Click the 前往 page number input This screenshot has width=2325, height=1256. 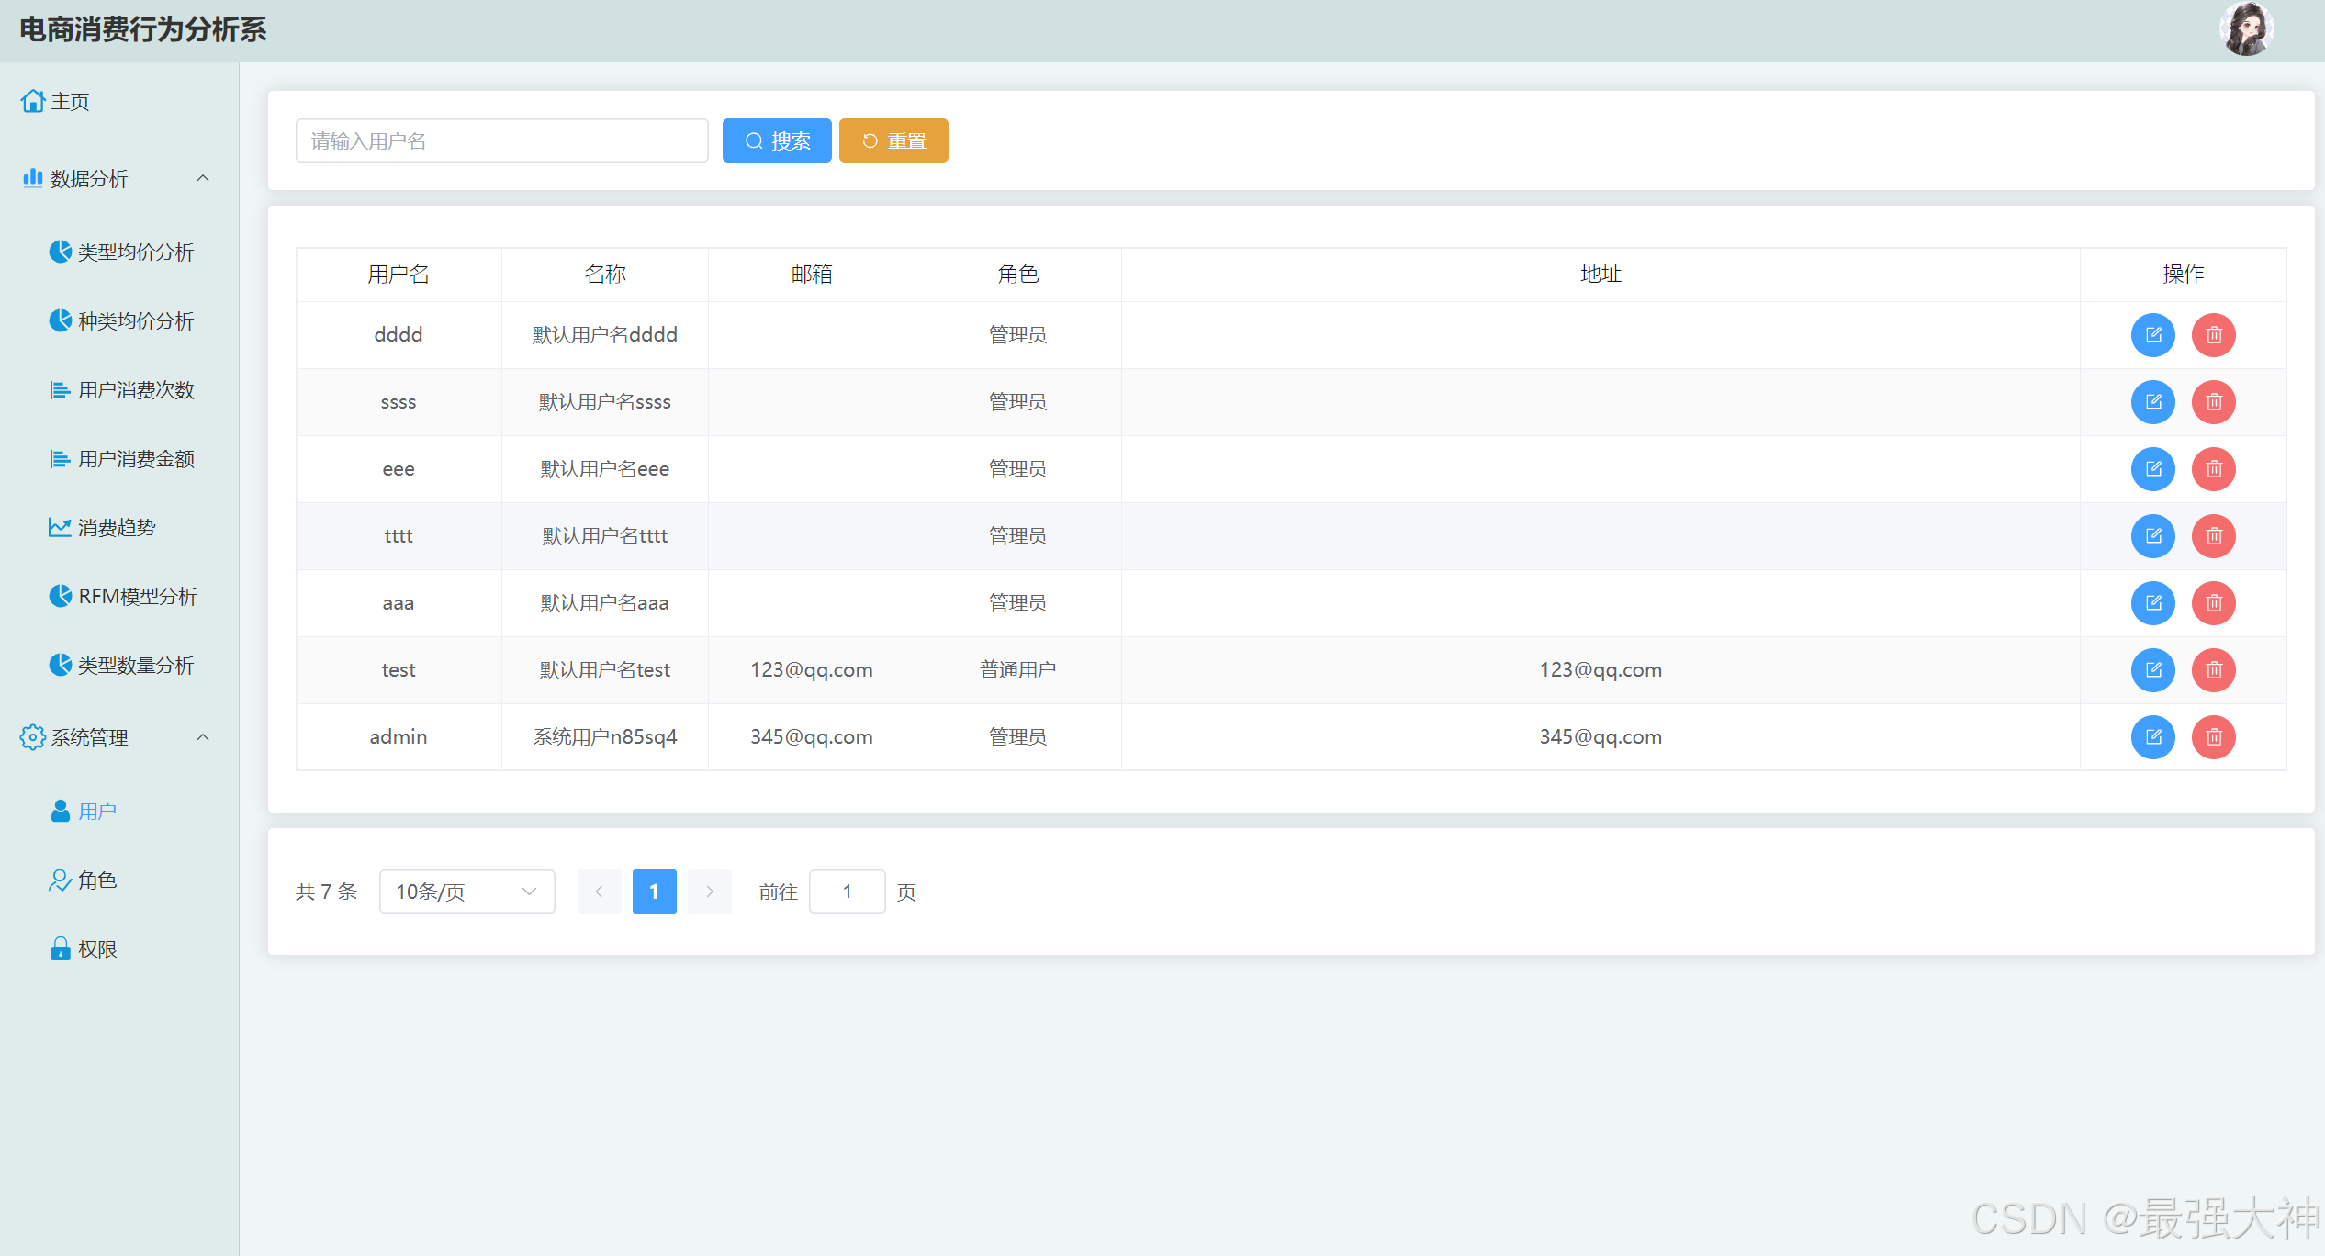coord(847,892)
